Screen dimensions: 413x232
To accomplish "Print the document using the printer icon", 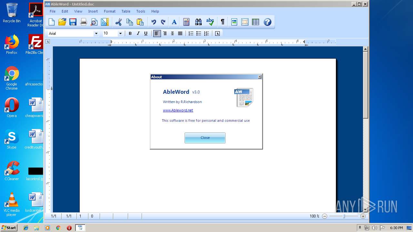I will click(84, 22).
